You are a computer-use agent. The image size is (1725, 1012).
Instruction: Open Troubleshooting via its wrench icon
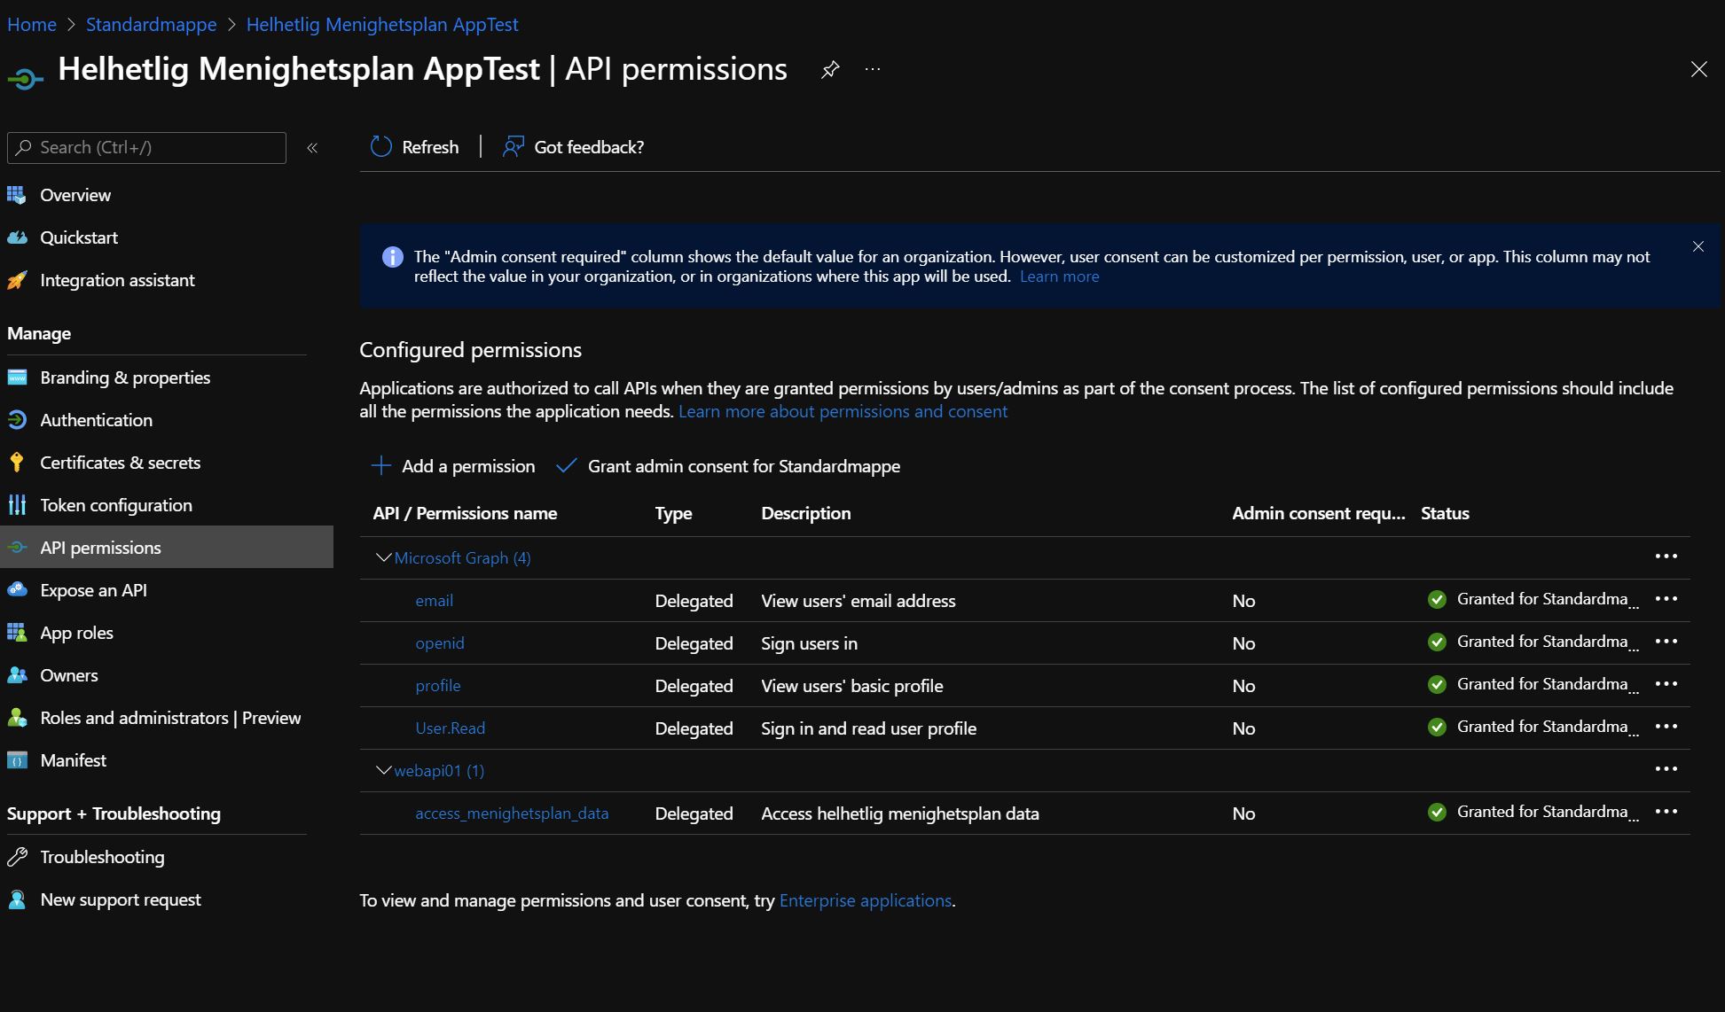[x=17, y=856]
